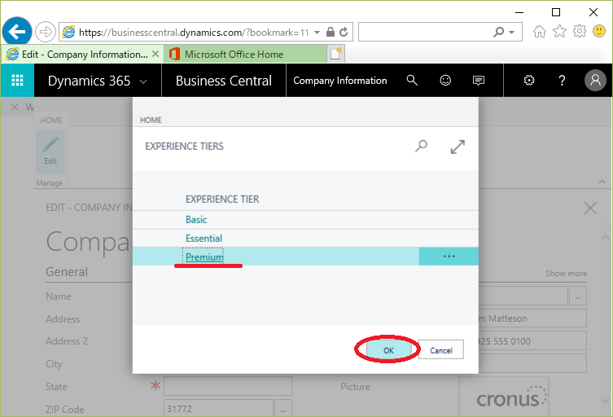
Task: Search within Experience Tiers list
Action: coord(421,147)
